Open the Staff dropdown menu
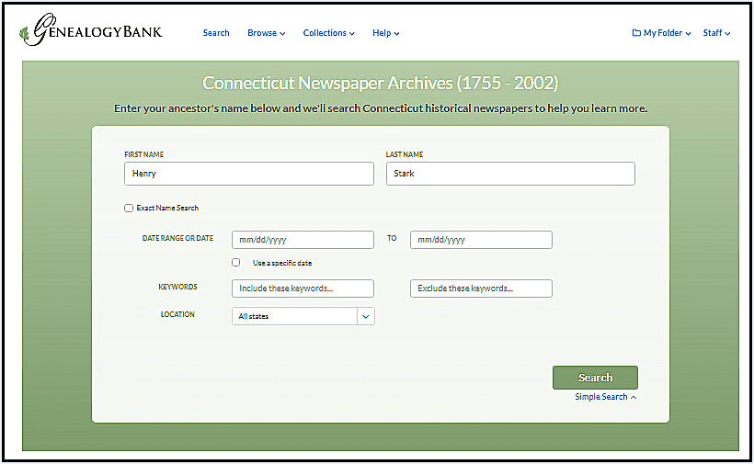The image size is (754, 464). point(716,33)
